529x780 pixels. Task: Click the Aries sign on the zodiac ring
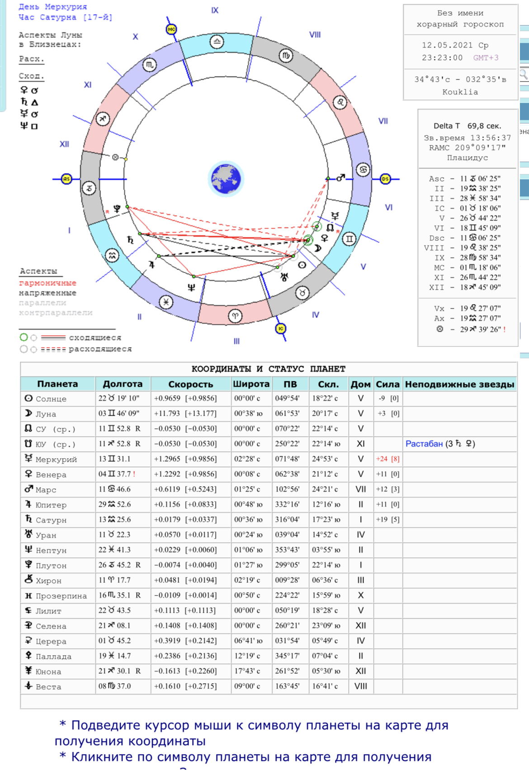[235, 316]
